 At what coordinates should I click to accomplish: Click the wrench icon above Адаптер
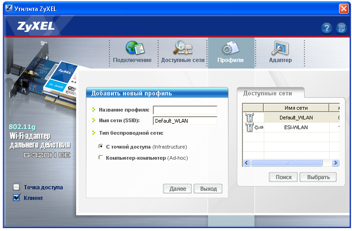280,48
